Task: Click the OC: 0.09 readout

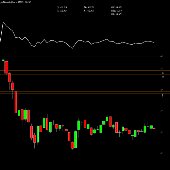Action: click(x=116, y=7)
